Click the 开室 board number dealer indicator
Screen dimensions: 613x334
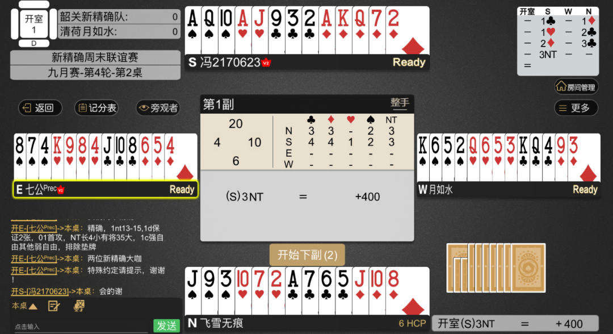(34, 24)
